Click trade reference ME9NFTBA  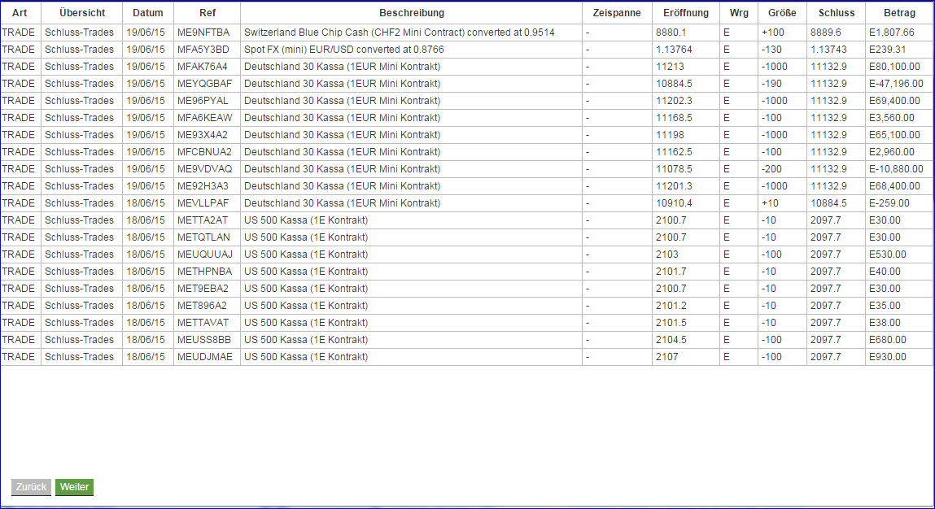tap(206, 33)
